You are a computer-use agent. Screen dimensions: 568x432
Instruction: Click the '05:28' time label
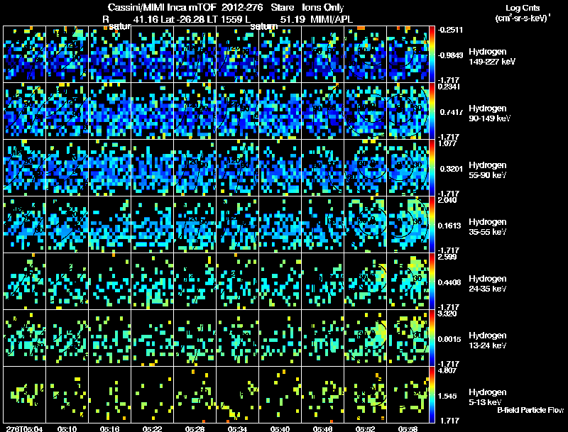click(x=195, y=428)
